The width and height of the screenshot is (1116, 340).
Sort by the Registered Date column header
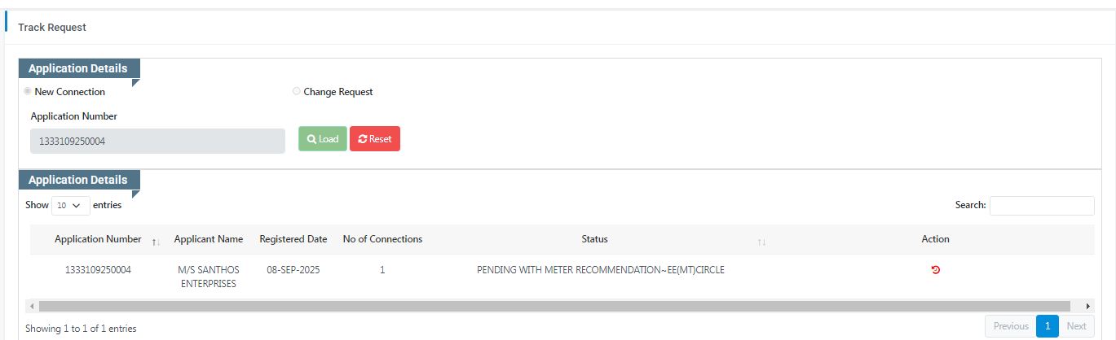click(x=293, y=239)
